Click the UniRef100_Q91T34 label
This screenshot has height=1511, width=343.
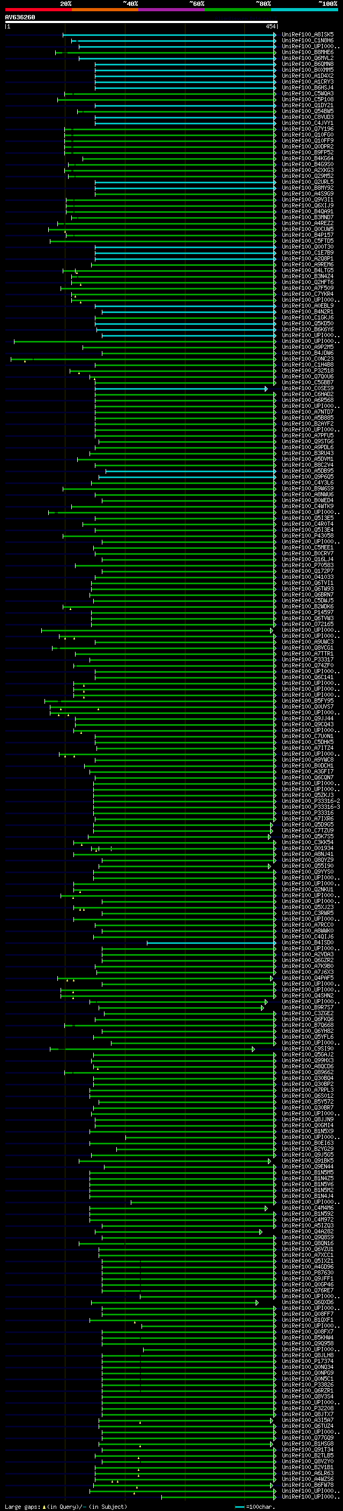pos(308,1449)
